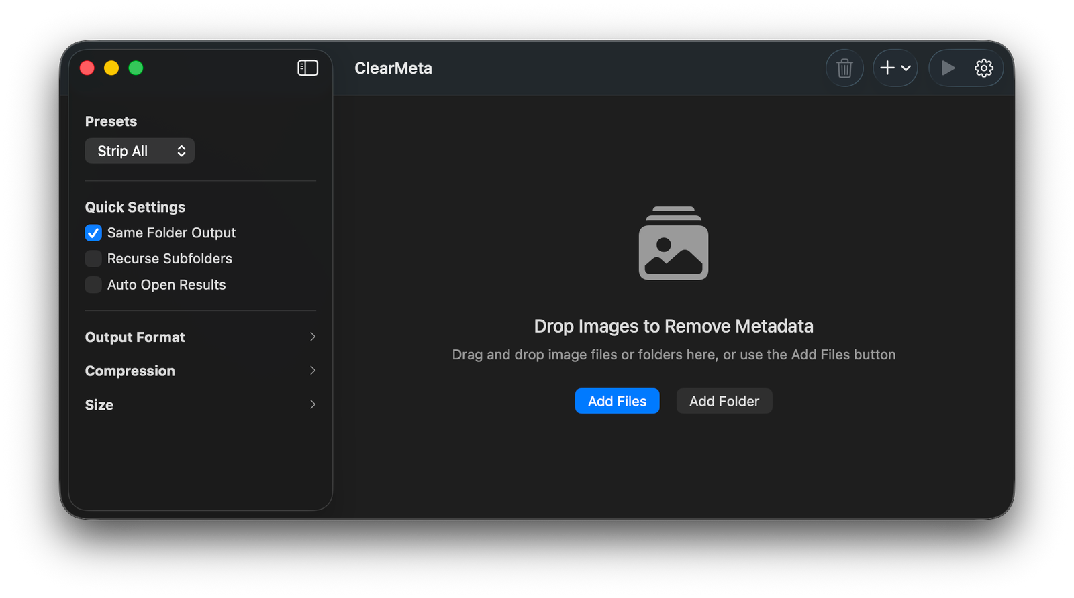This screenshot has height=598, width=1074.
Task: Open the plus add menu in toolbar
Action: (895, 68)
